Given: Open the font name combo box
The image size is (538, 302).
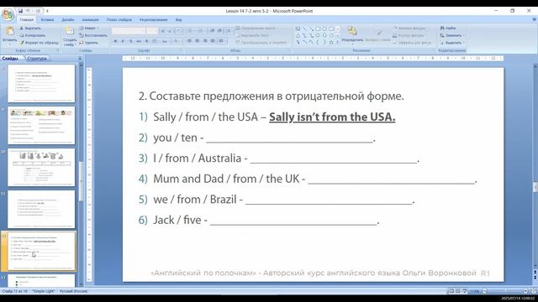Looking at the screenshot, I should pos(129,31).
